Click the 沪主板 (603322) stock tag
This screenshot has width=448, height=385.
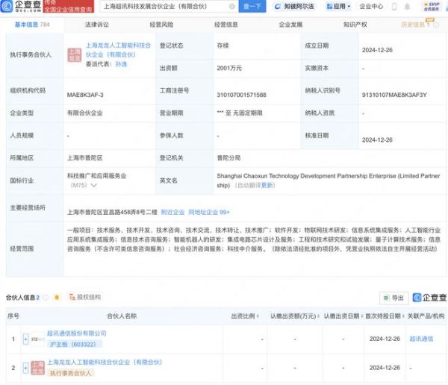click(x=73, y=344)
